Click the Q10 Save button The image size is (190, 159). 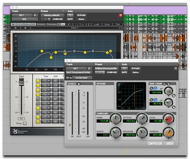pyautogui.click(x=107, y=24)
